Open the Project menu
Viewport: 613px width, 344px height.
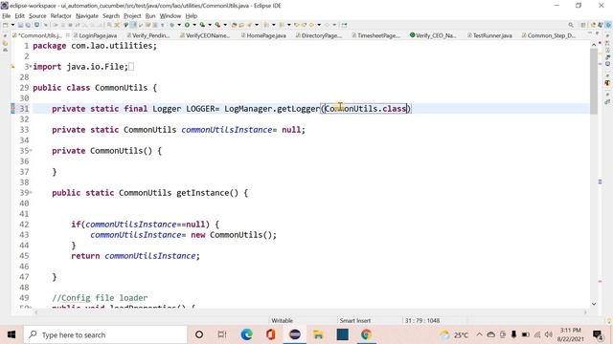pyautogui.click(x=132, y=16)
